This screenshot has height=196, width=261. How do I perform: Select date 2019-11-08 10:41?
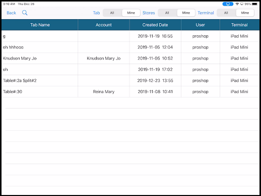(155, 92)
